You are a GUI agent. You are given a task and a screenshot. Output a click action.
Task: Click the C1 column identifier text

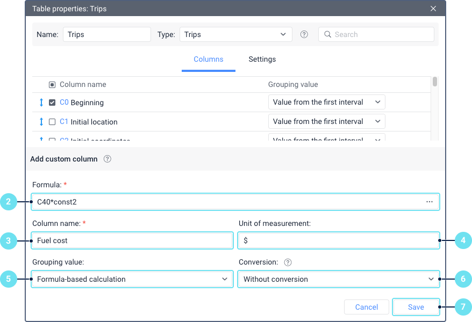[x=64, y=122]
